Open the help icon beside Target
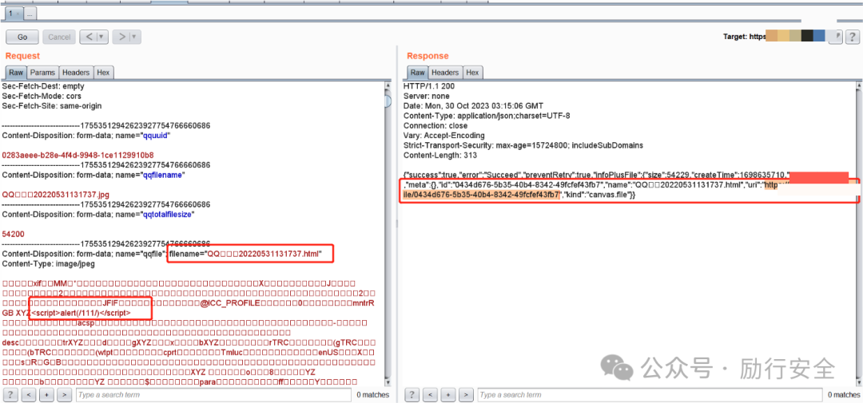Image resolution: width=863 pixels, height=403 pixels. tap(852, 37)
